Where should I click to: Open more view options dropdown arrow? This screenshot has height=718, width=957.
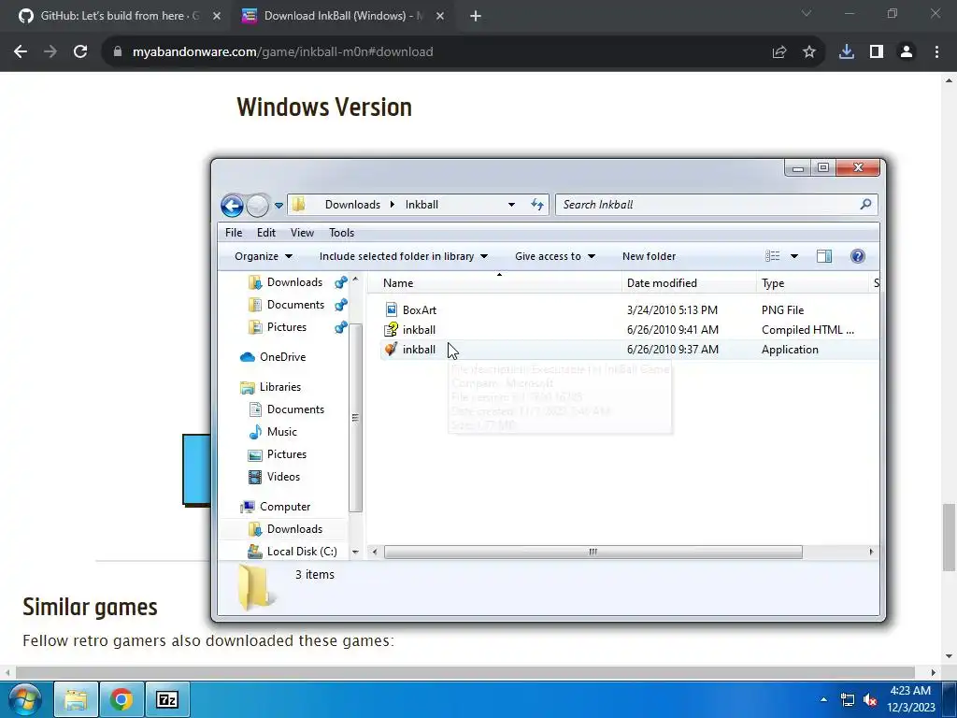pos(794,256)
